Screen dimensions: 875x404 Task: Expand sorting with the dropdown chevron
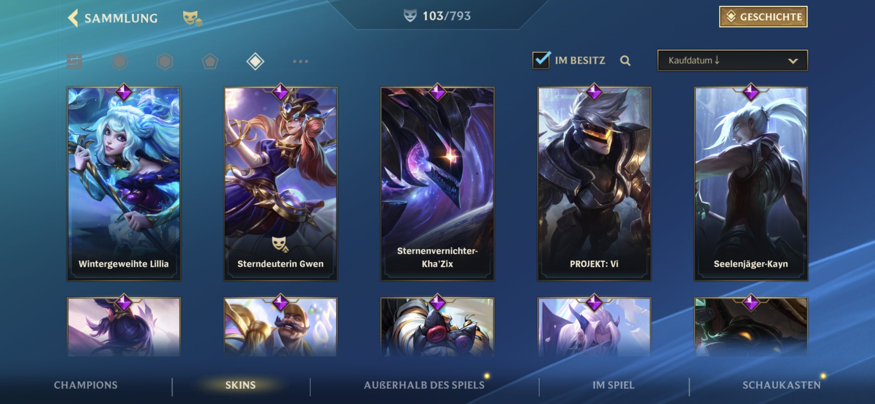tap(793, 61)
